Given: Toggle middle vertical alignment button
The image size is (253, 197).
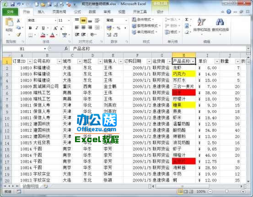Looking at the screenshot, I should (x=83, y=21).
